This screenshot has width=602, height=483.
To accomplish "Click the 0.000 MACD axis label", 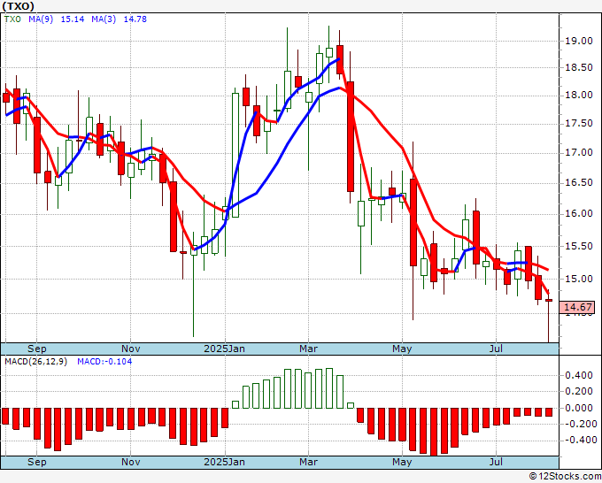I will [x=579, y=408].
